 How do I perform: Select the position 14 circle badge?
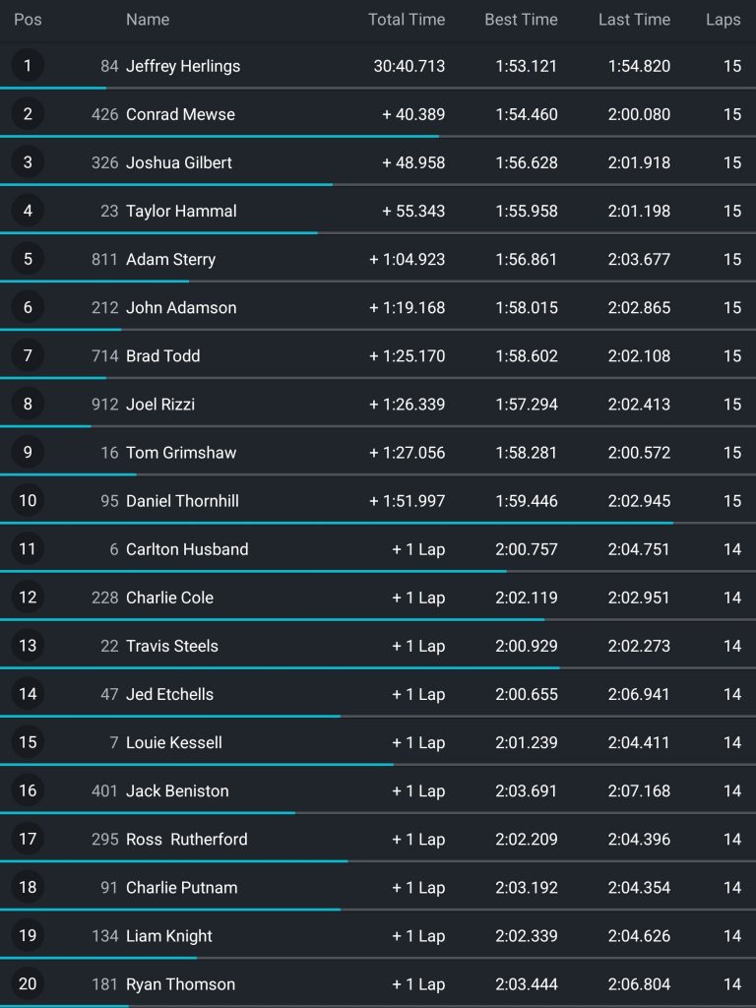click(28, 694)
